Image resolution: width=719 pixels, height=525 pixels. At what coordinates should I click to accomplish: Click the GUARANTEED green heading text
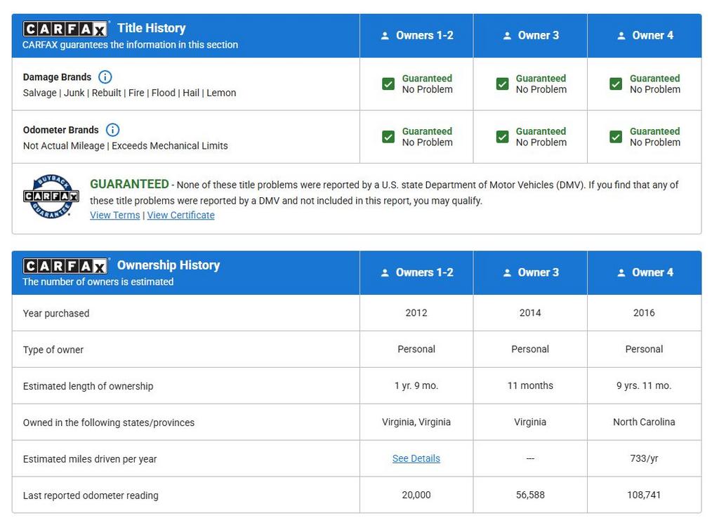129,184
